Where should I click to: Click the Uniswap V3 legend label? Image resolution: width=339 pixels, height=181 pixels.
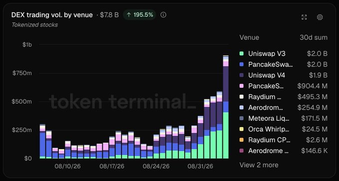click(x=267, y=54)
